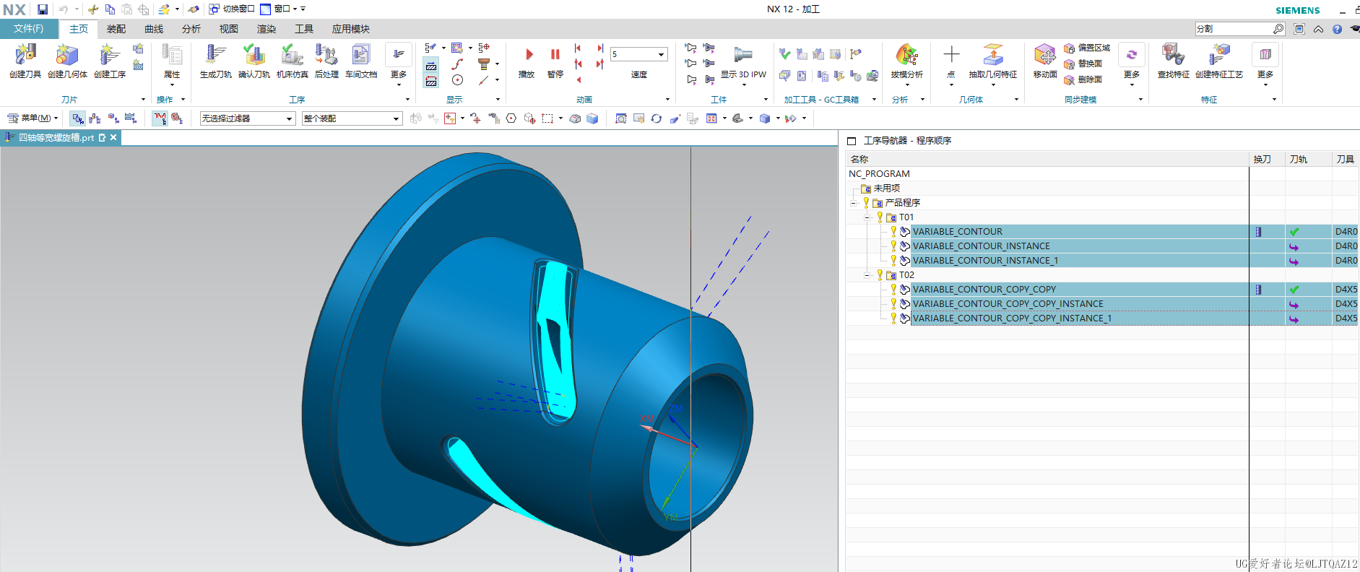The image size is (1360, 572).
Task: Run 后处理 post process
Action: click(x=326, y=60)
